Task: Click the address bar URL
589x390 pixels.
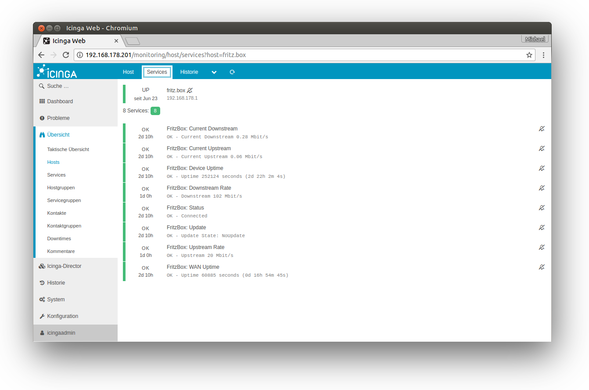Action: coord(165,55)
